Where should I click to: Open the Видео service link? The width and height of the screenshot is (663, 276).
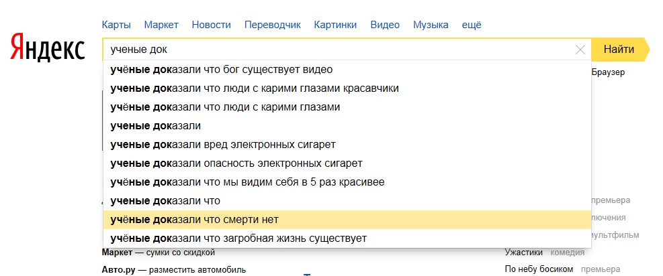[385, 25]
